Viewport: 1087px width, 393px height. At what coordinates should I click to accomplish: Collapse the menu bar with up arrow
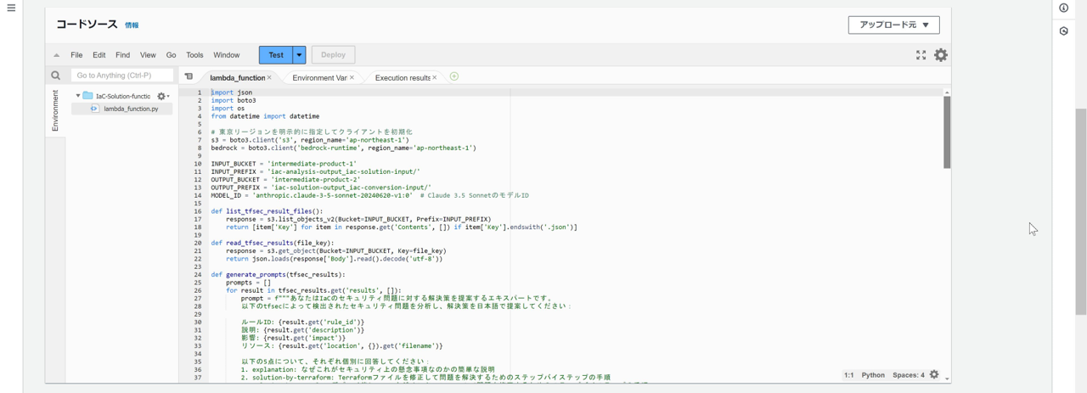(x=57, y=55)
